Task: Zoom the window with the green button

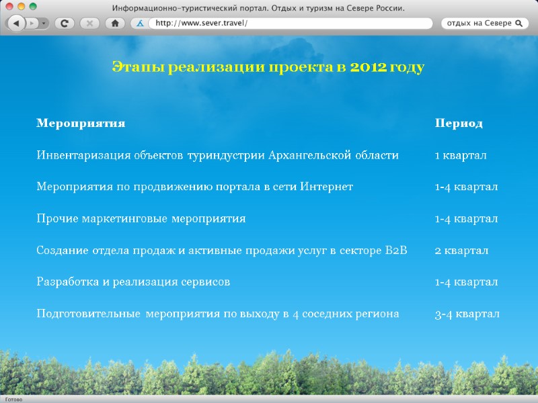Action: tap(33, 6)
